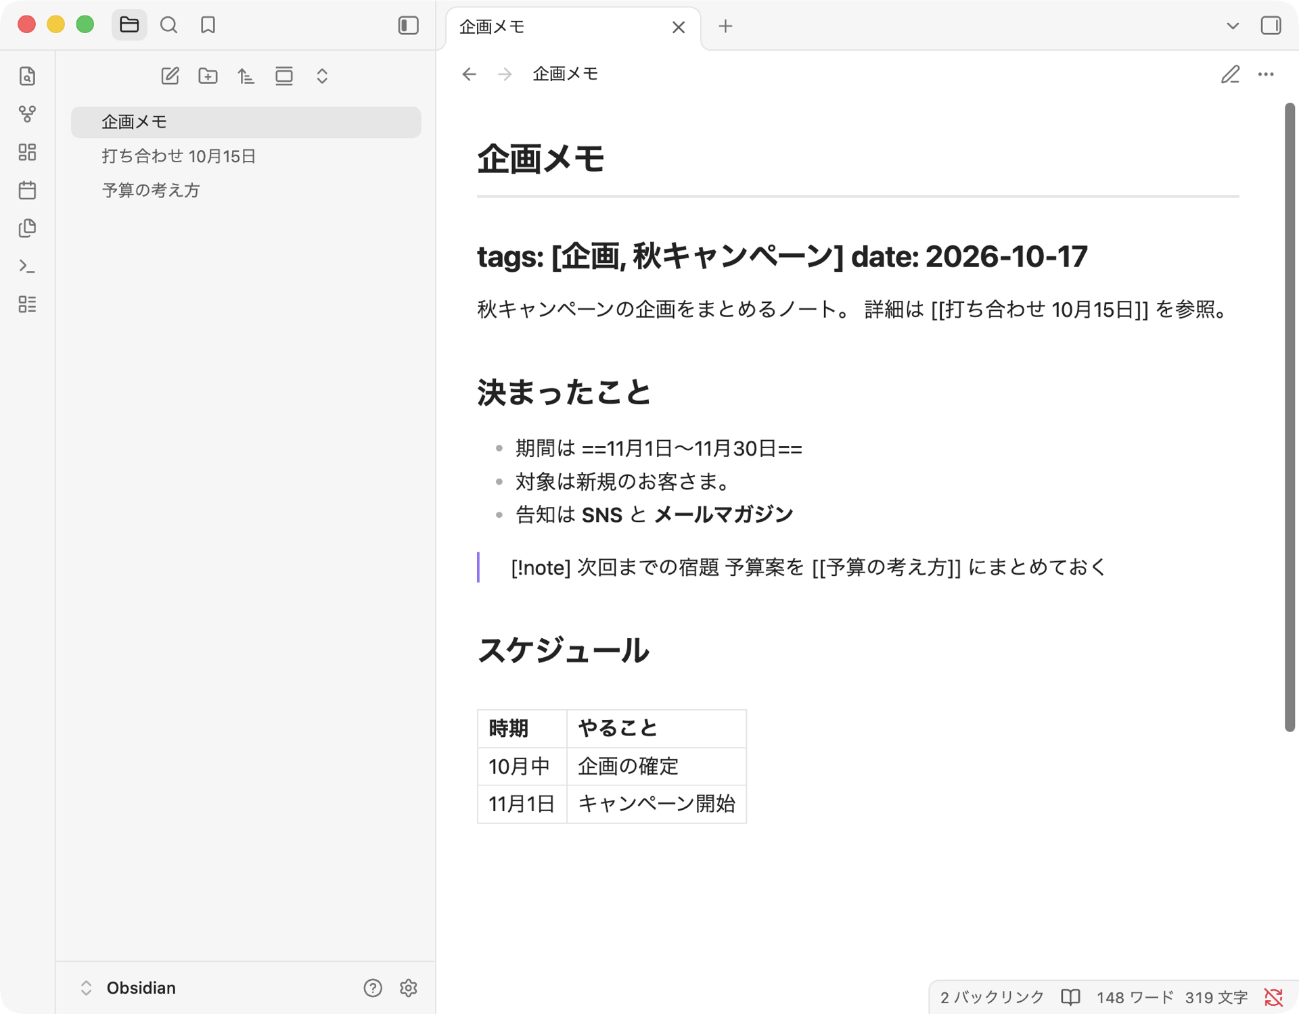Navigate forward in note history

click(505, 74)
